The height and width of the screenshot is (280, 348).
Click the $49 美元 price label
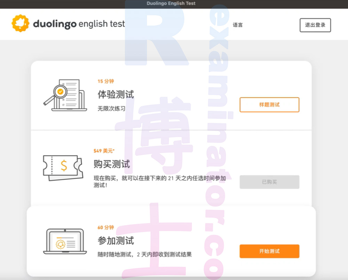click(x=104, y=151)
